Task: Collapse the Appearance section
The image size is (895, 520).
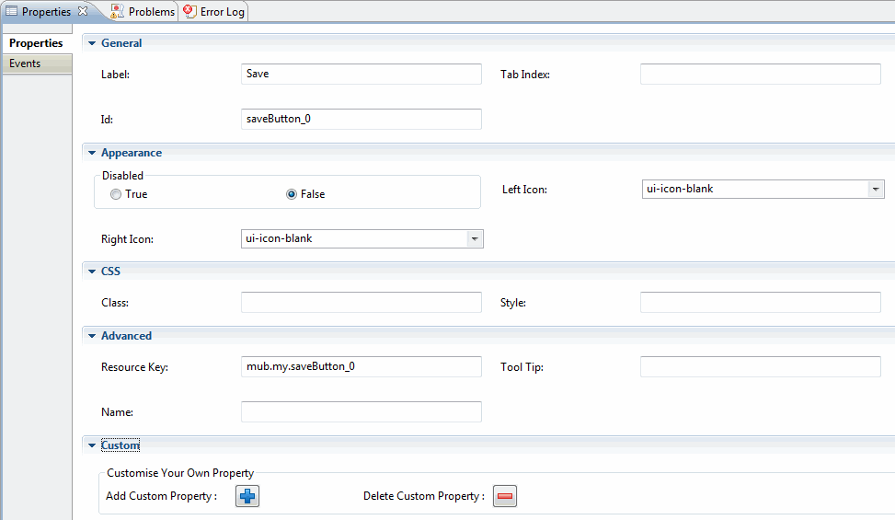Action: coord(92,153)
